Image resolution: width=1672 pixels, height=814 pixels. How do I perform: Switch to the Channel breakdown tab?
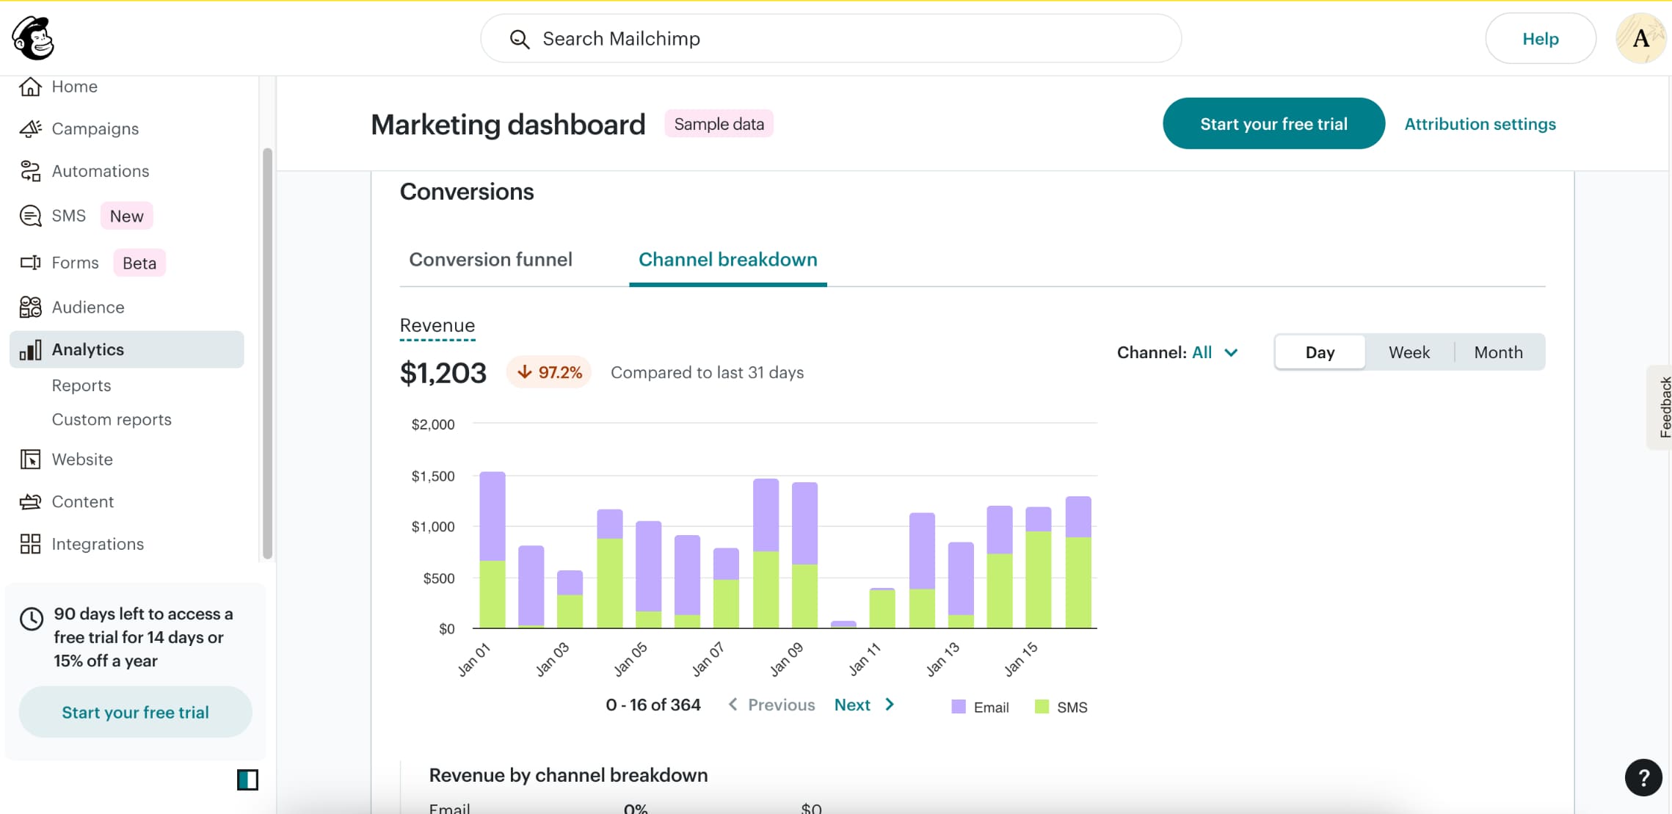[x=728, y=260]
